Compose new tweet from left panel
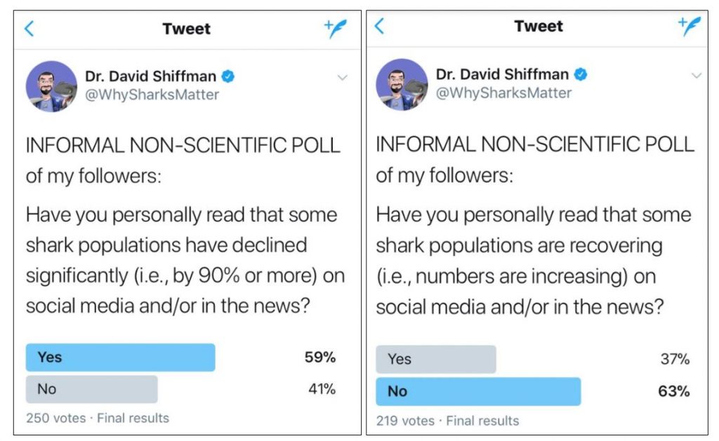This screenshot has width=719, height=441. click(x=336, y=27)
